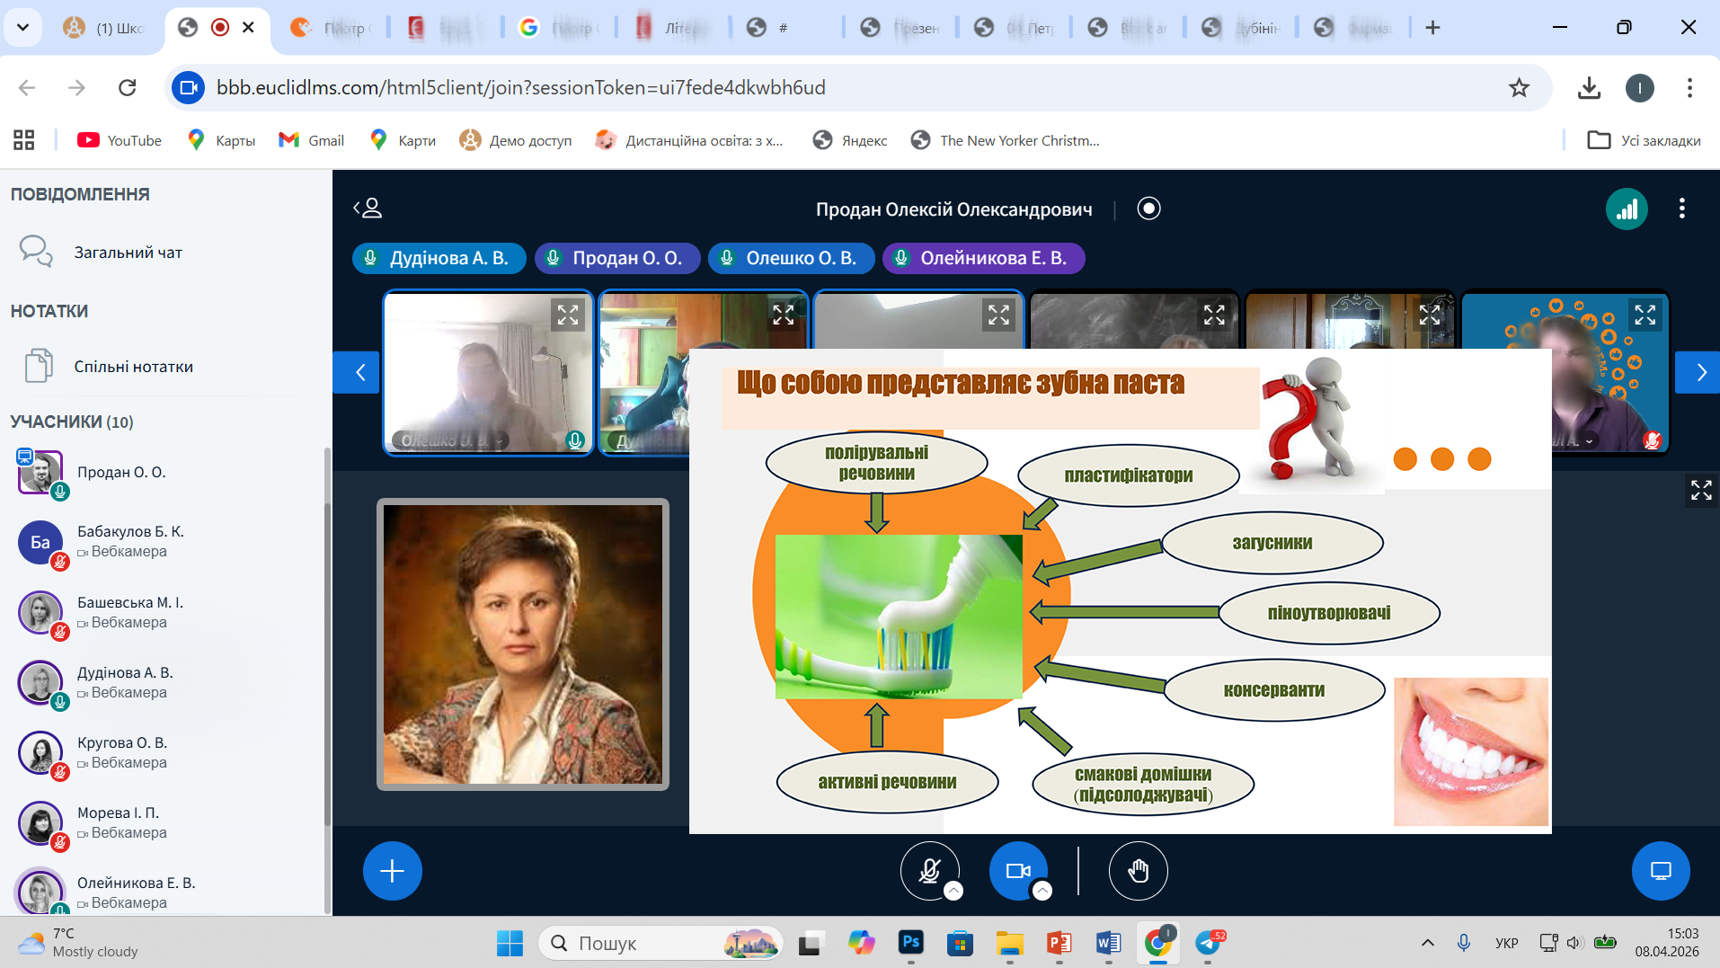Open Спільні нотатки shared notes
The height and width of the screenshot is (968, 1720).
[x=133, y=367]
